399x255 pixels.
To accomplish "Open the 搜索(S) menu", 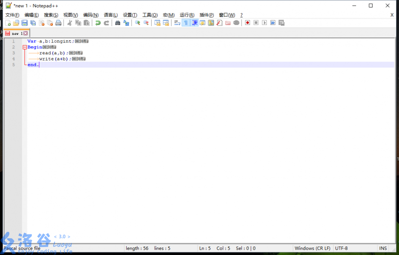I will click(x=51, y=15).
